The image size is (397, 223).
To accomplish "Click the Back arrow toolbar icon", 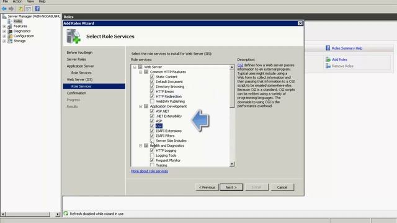I will tap(4, 9).
